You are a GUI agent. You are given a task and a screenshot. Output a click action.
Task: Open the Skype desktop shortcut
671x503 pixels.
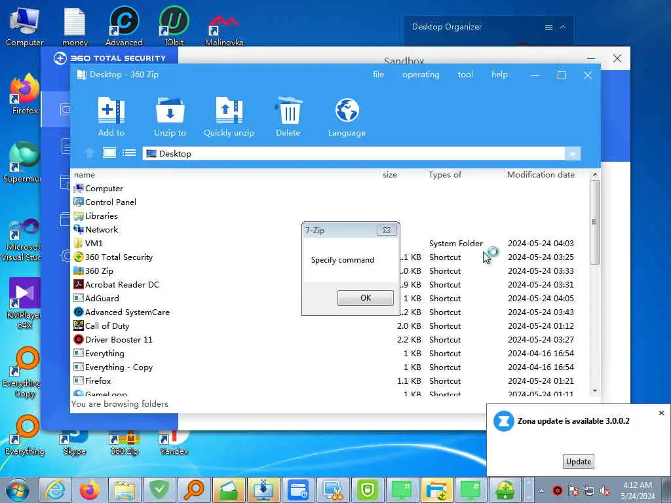click(x=75, y=443)
